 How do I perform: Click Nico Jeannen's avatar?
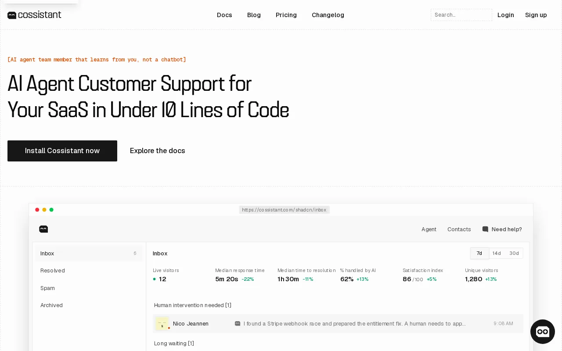pyautogui.click(x=162, y=324)
